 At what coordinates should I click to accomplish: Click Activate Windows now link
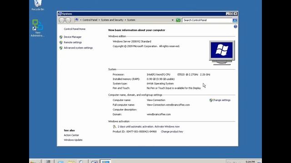pos(167,127)
